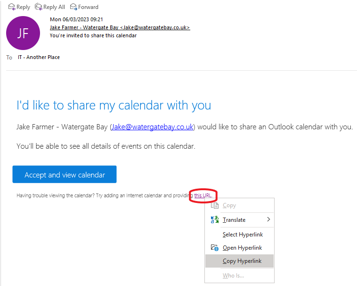Click the Jake@watergatebay.co.uk link in message body
The image size is (357, 286).
tap(153, 127)
